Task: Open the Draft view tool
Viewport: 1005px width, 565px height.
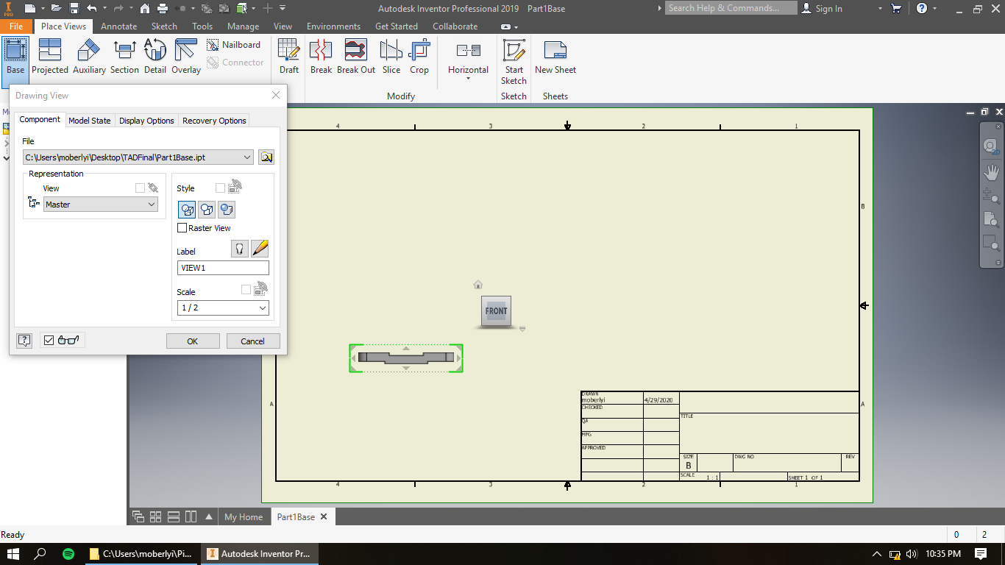Action: [289, 57]
